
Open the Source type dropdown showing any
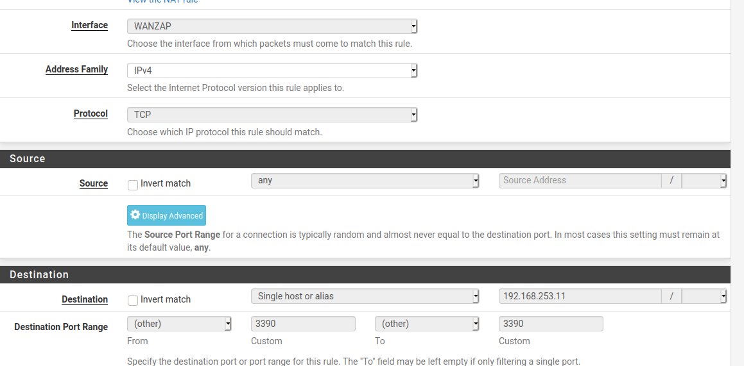[x=365, y=181]
